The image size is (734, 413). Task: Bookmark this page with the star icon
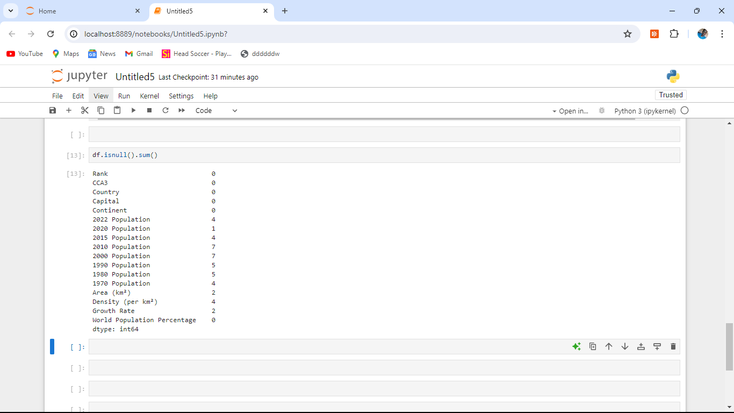pyautogui.click(x=628, y=34)
